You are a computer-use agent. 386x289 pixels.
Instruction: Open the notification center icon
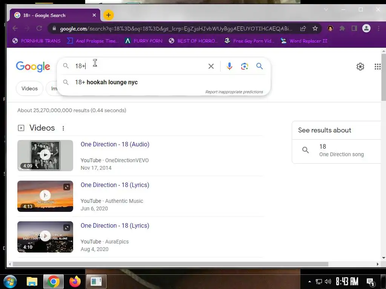(371, 282)
